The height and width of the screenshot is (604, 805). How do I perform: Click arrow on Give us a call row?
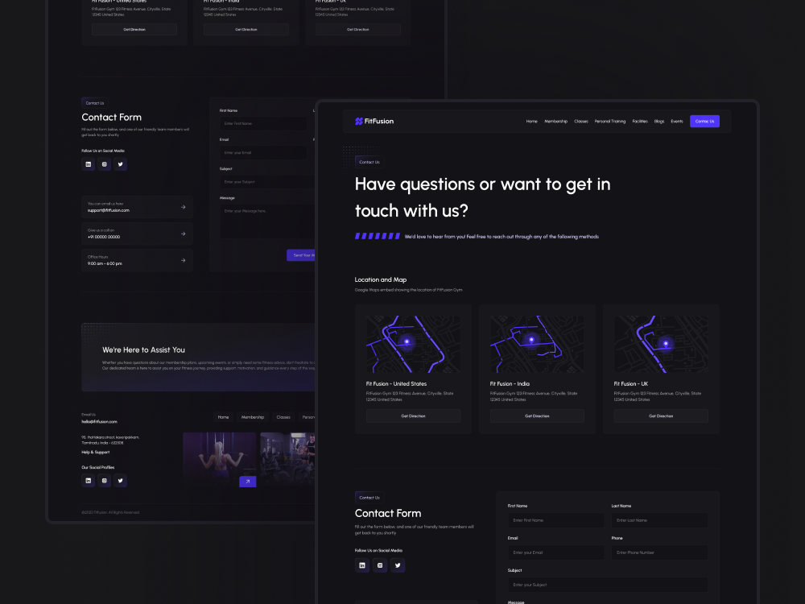(184, 234)
